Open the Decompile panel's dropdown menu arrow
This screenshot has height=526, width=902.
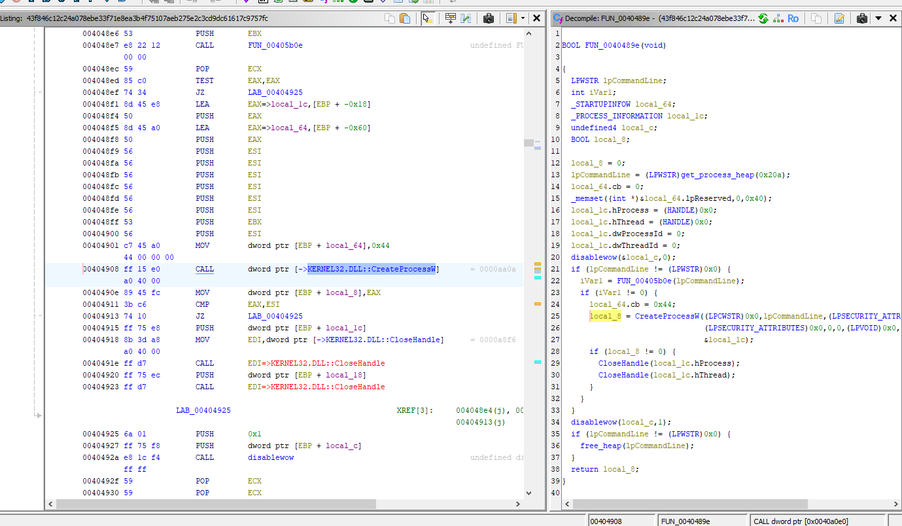pos(878,18)
